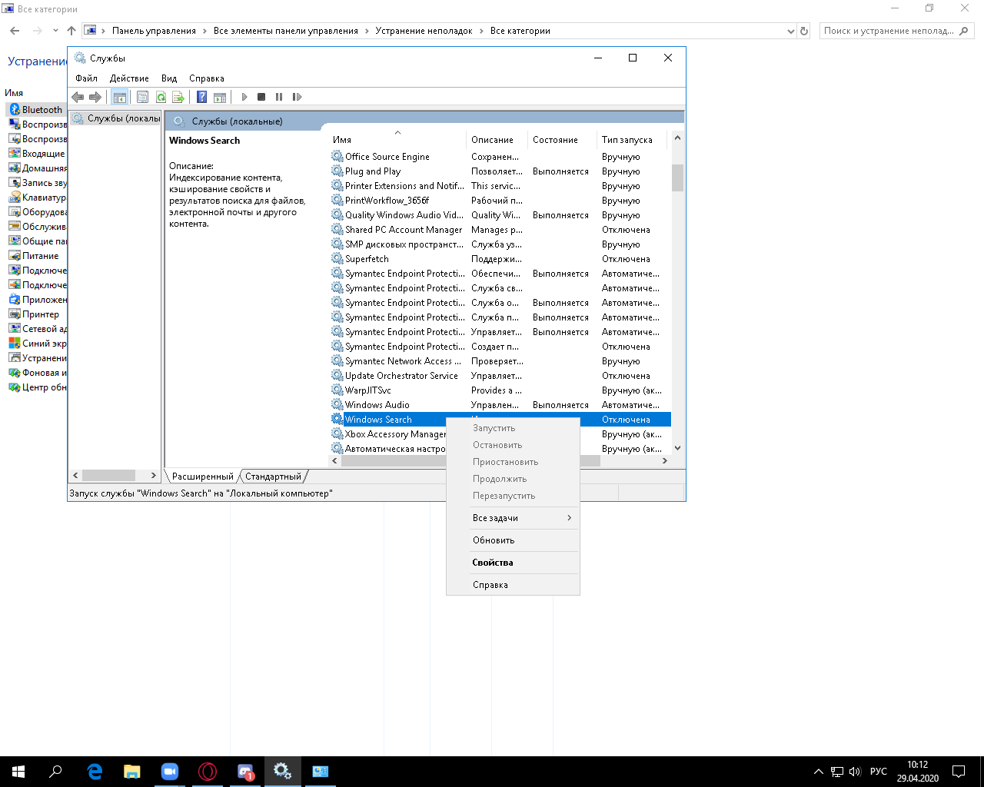
Task: Click the blue Help question-mark icon
Action: pyautogui.click(x=201, y=97)
